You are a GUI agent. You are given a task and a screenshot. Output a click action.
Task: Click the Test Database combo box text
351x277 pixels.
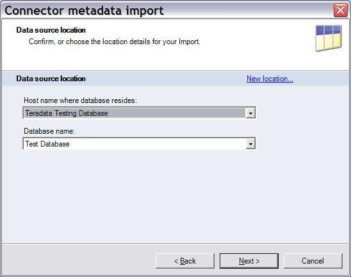(47, 144)
